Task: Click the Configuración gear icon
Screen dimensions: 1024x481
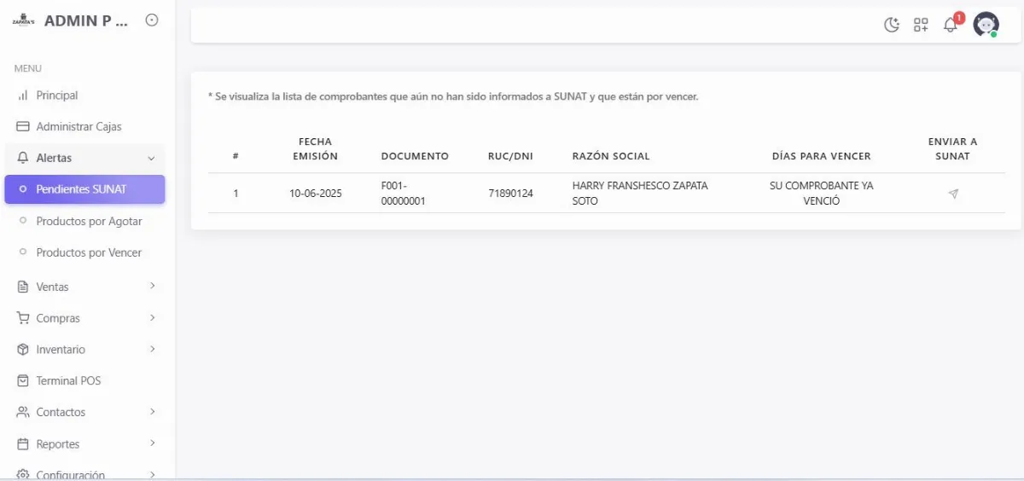Action: 23,475
